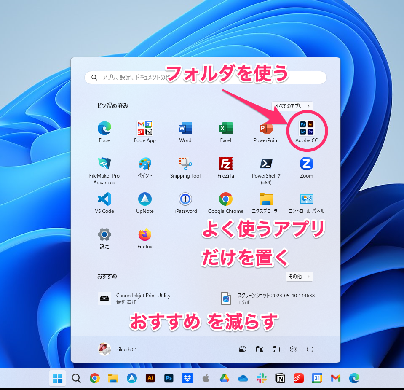Viewport: 404px width, 390px height.
Task: Launch 1Password
Action: click(x=185, y=203)
